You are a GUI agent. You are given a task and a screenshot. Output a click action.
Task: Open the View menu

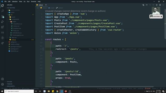tap(20, 2)
